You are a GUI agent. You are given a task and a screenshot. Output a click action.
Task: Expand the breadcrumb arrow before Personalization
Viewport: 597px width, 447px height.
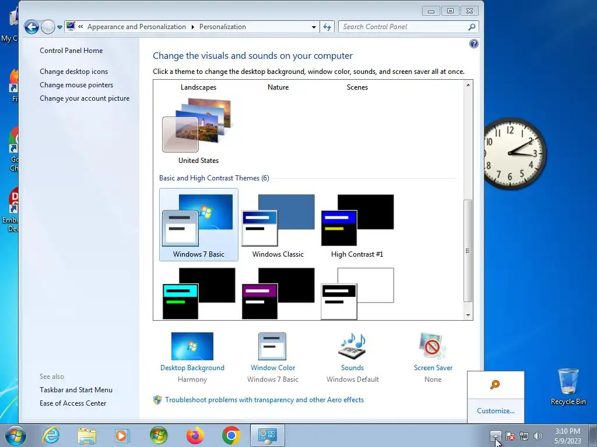(192, 27)
